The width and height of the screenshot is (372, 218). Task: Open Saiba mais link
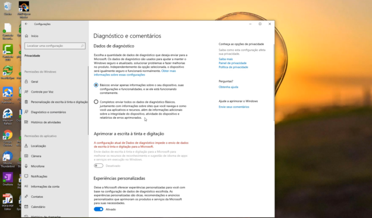pos(226,59)
